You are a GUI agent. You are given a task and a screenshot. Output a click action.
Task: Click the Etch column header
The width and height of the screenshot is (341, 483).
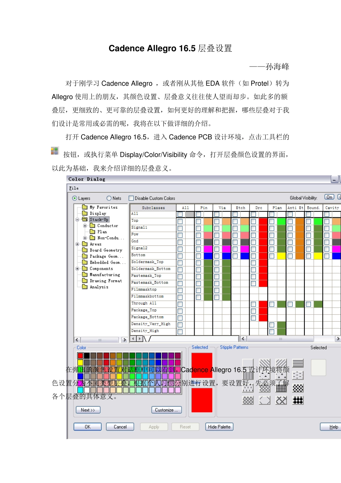click(x=240, y=207)
